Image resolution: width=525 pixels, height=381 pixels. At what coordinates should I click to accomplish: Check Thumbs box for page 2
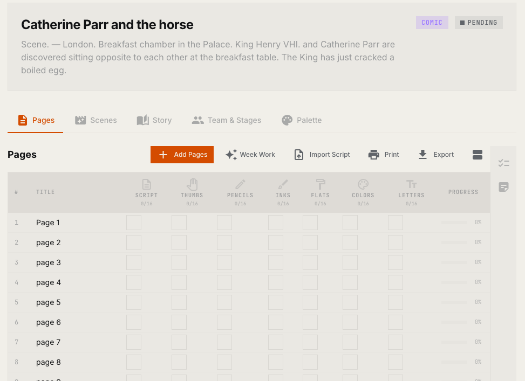coord(179,243)
